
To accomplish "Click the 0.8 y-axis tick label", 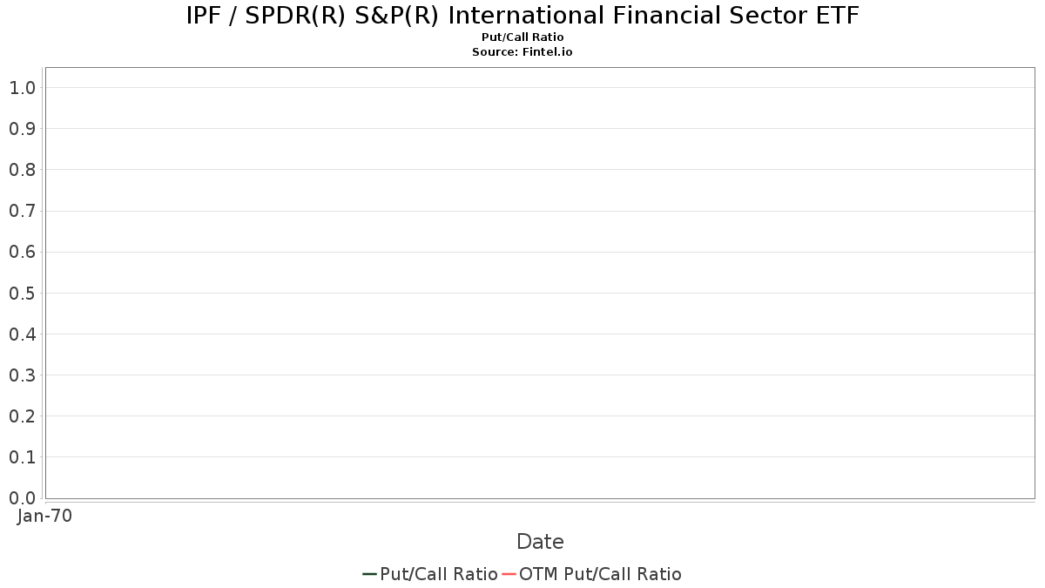I will (x=23, y=170).
